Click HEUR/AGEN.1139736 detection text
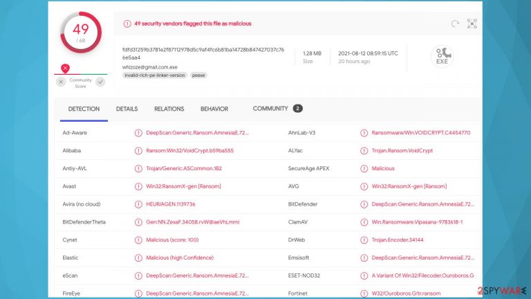 click(170, 204)
